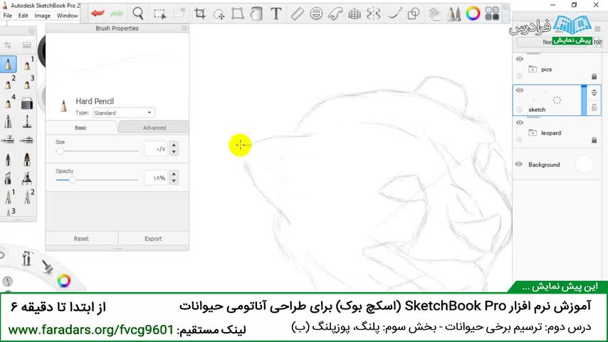Click the Background layer color swatch

[584, 164]
